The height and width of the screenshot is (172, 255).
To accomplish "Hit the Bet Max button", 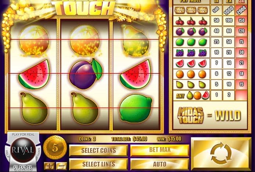I will (160, 150).
